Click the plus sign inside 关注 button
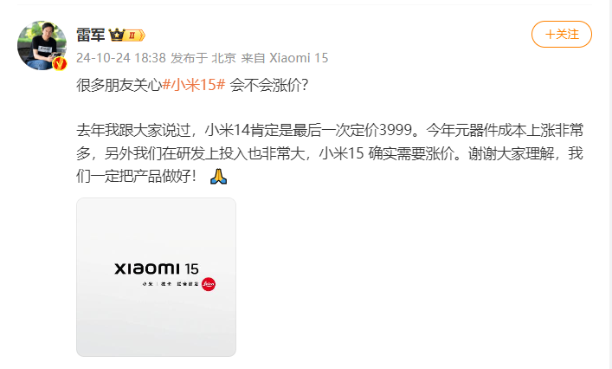612x369 pixels. [550, 35]
